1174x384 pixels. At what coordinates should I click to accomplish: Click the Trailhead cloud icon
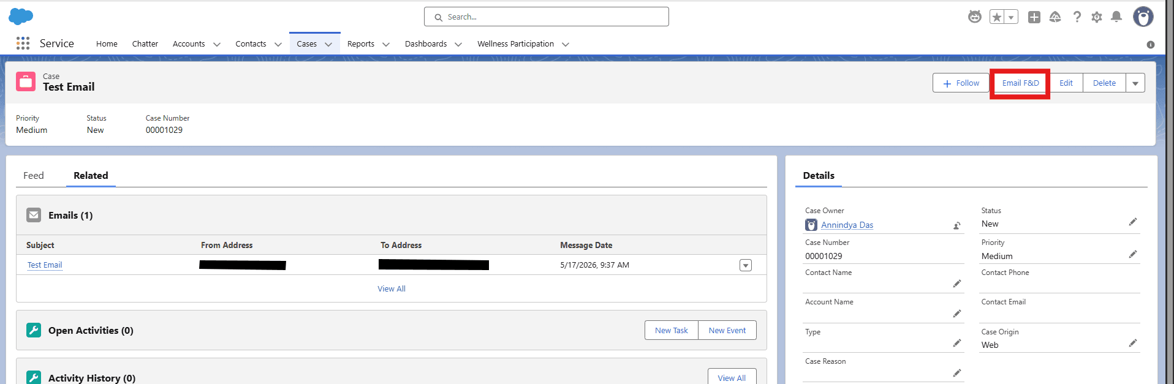[x=1055, y=17]
